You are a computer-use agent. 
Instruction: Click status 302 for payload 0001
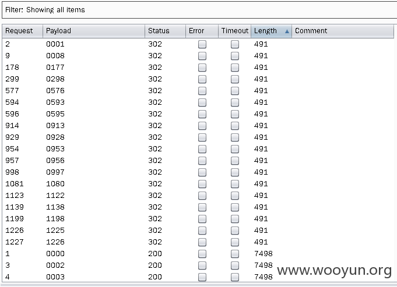tap(155, 44)
